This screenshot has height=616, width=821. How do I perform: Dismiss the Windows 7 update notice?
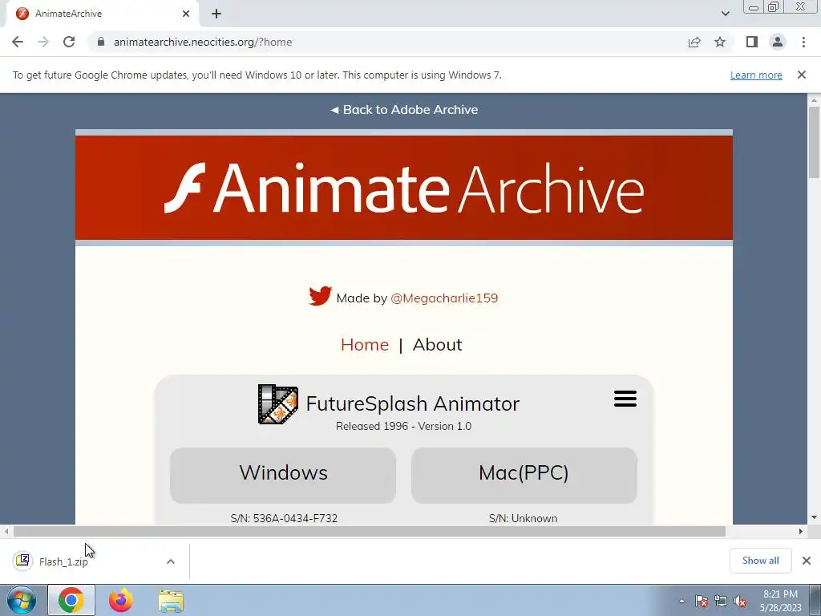802,75
